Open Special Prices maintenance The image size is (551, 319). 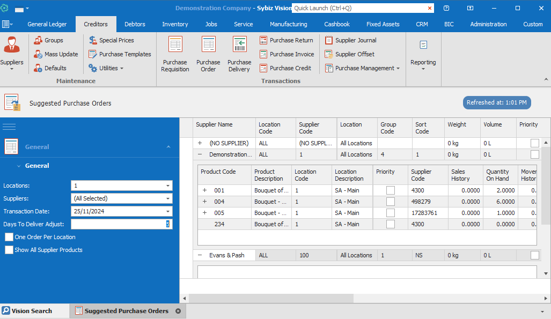click(x=111, y=40)
